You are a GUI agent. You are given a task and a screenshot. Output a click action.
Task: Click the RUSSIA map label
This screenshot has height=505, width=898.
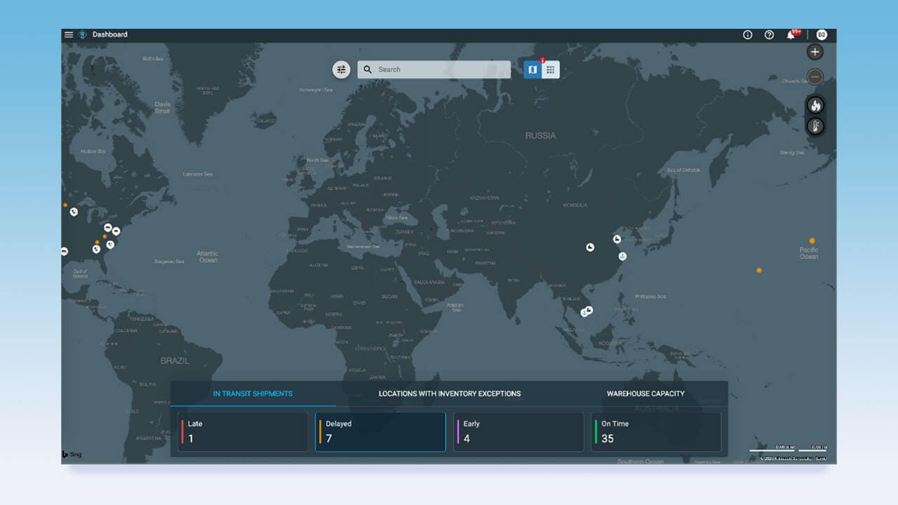tap(540, 135)
